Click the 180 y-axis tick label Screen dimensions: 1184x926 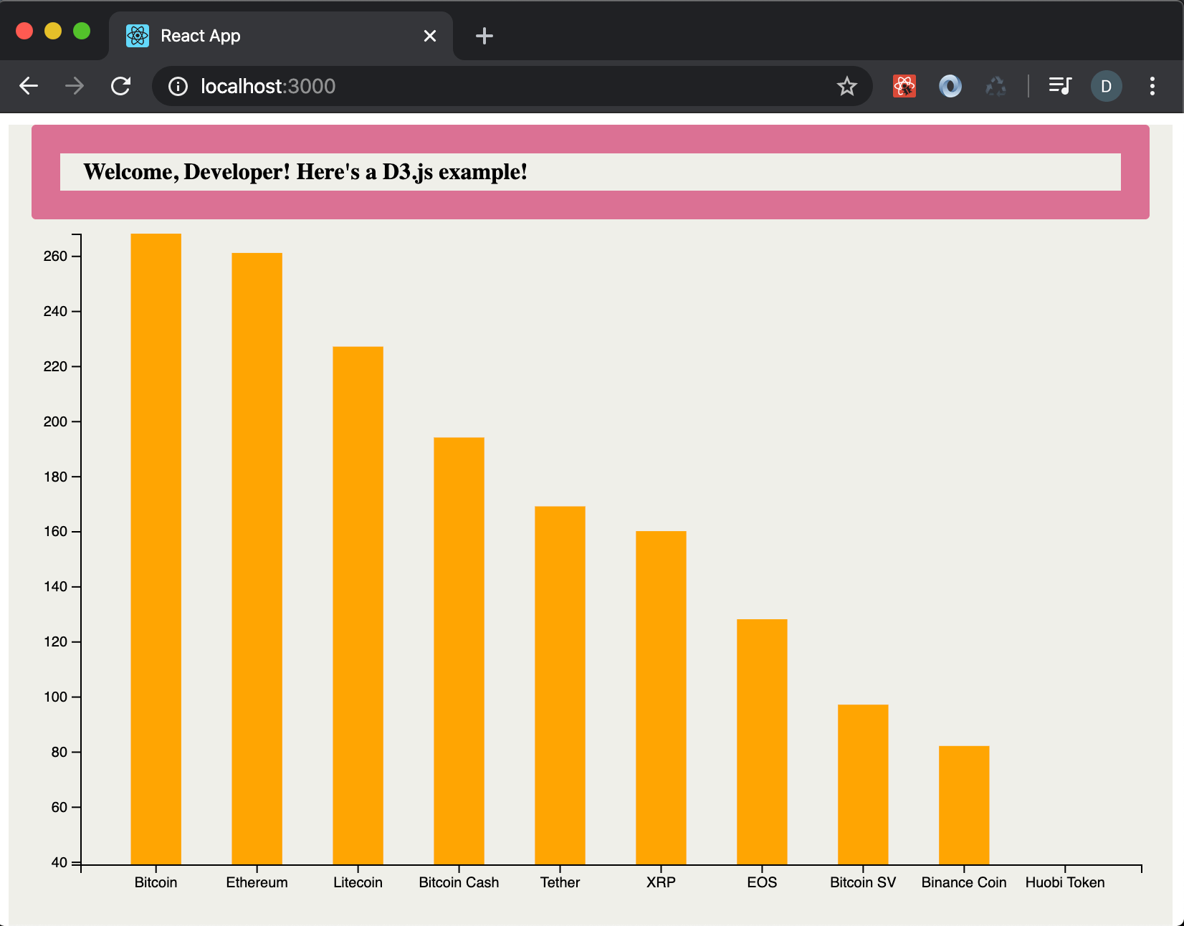click(x=55, y=477)
